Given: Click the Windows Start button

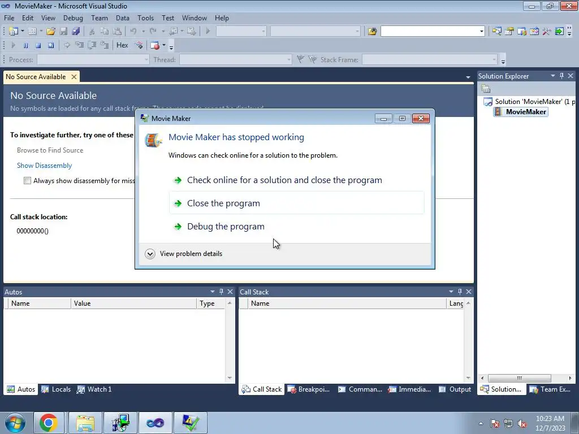Looking at the screenshot, I should point(15,423).
